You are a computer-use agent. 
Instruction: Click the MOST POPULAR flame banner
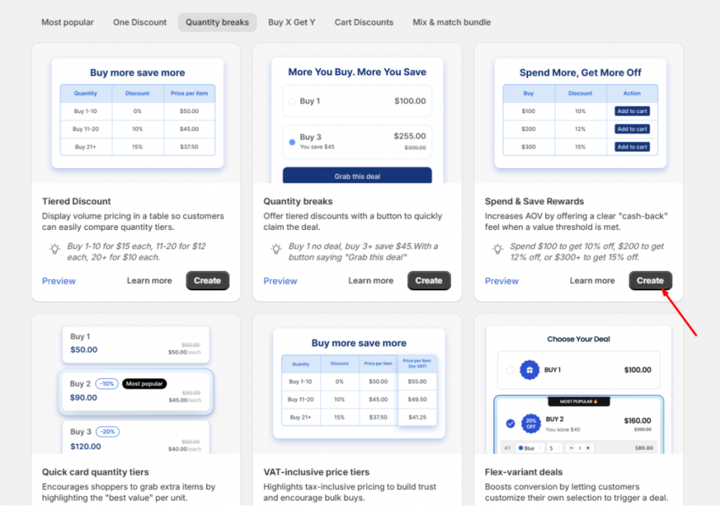579,401
